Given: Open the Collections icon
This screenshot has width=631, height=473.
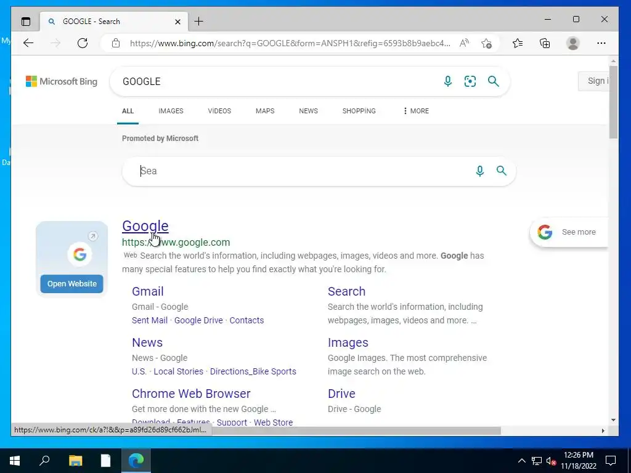Looking at the screenshot, I should point(545,43).
